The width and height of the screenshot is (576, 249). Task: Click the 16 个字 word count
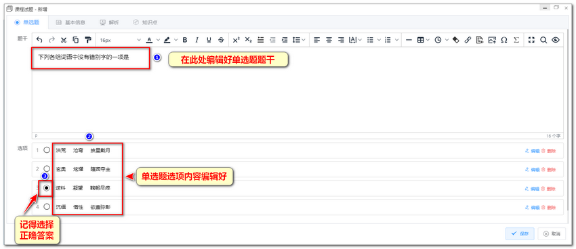click(x=553, y=136)
